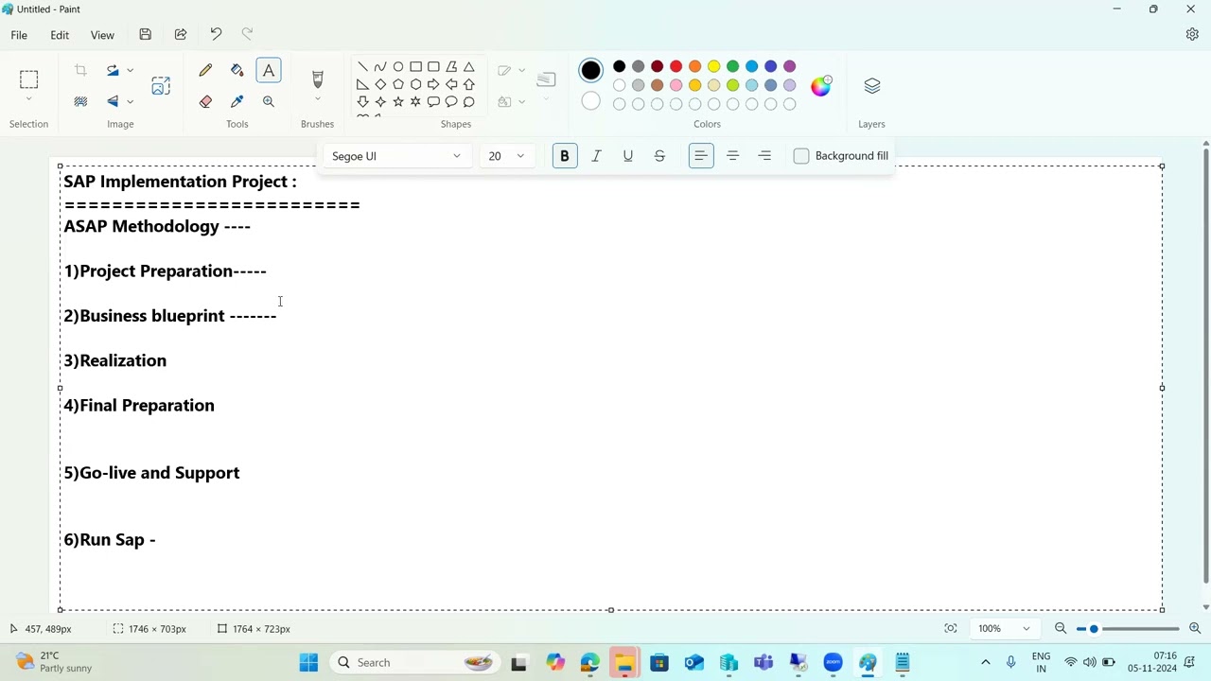Click the Save icon in title bar
This screenshot has height=681, width=1211.
point(145,35)
